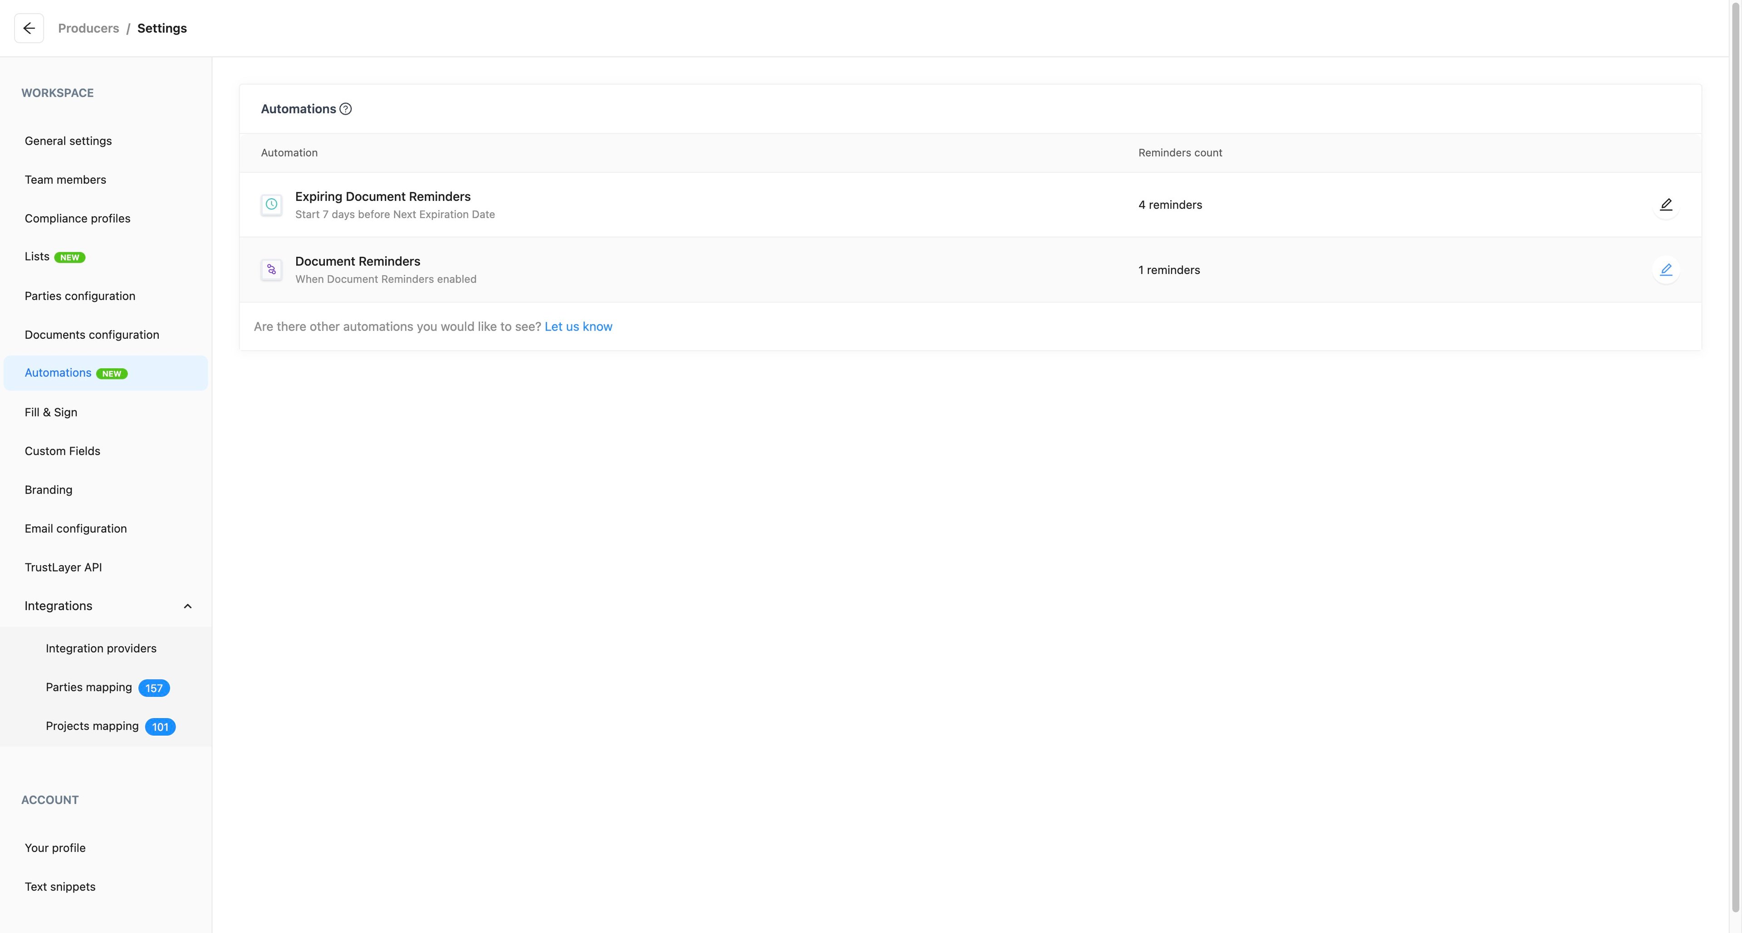The height and width of the screenshot is (933, 1742).
Task: Edit Document Reminders with the blue pencil icon
Action: pyautogui.click(x=1666, y=270)
